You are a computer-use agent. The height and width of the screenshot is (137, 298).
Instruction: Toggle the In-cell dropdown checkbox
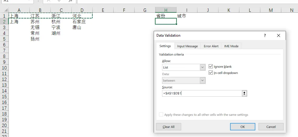coord(211,73)
